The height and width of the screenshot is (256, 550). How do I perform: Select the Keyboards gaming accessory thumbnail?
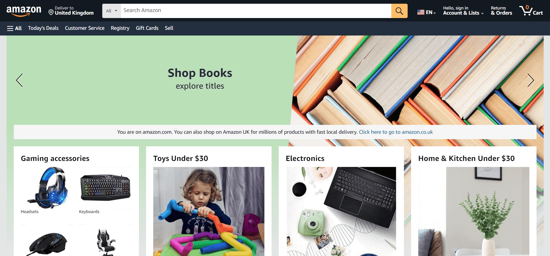(x=105, y=188)
